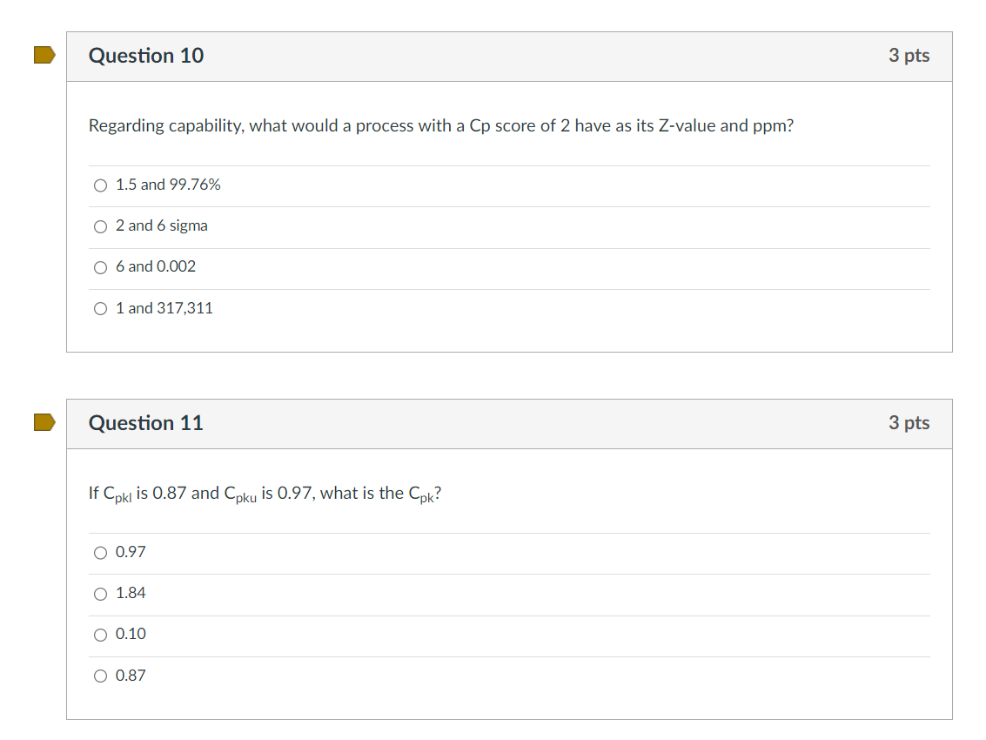Choose 0.10 as the Cpk answer
This screenshot has width=986, height=740.
pyautogui.click(x=100, y=634)
